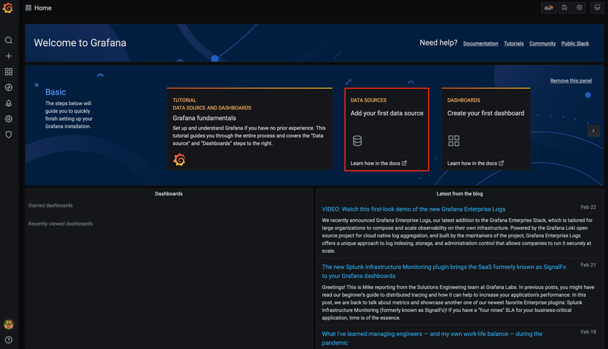Click the Grafana logo in the sidebar
This screenshot has height=349, width=608.
coord(8,8)
